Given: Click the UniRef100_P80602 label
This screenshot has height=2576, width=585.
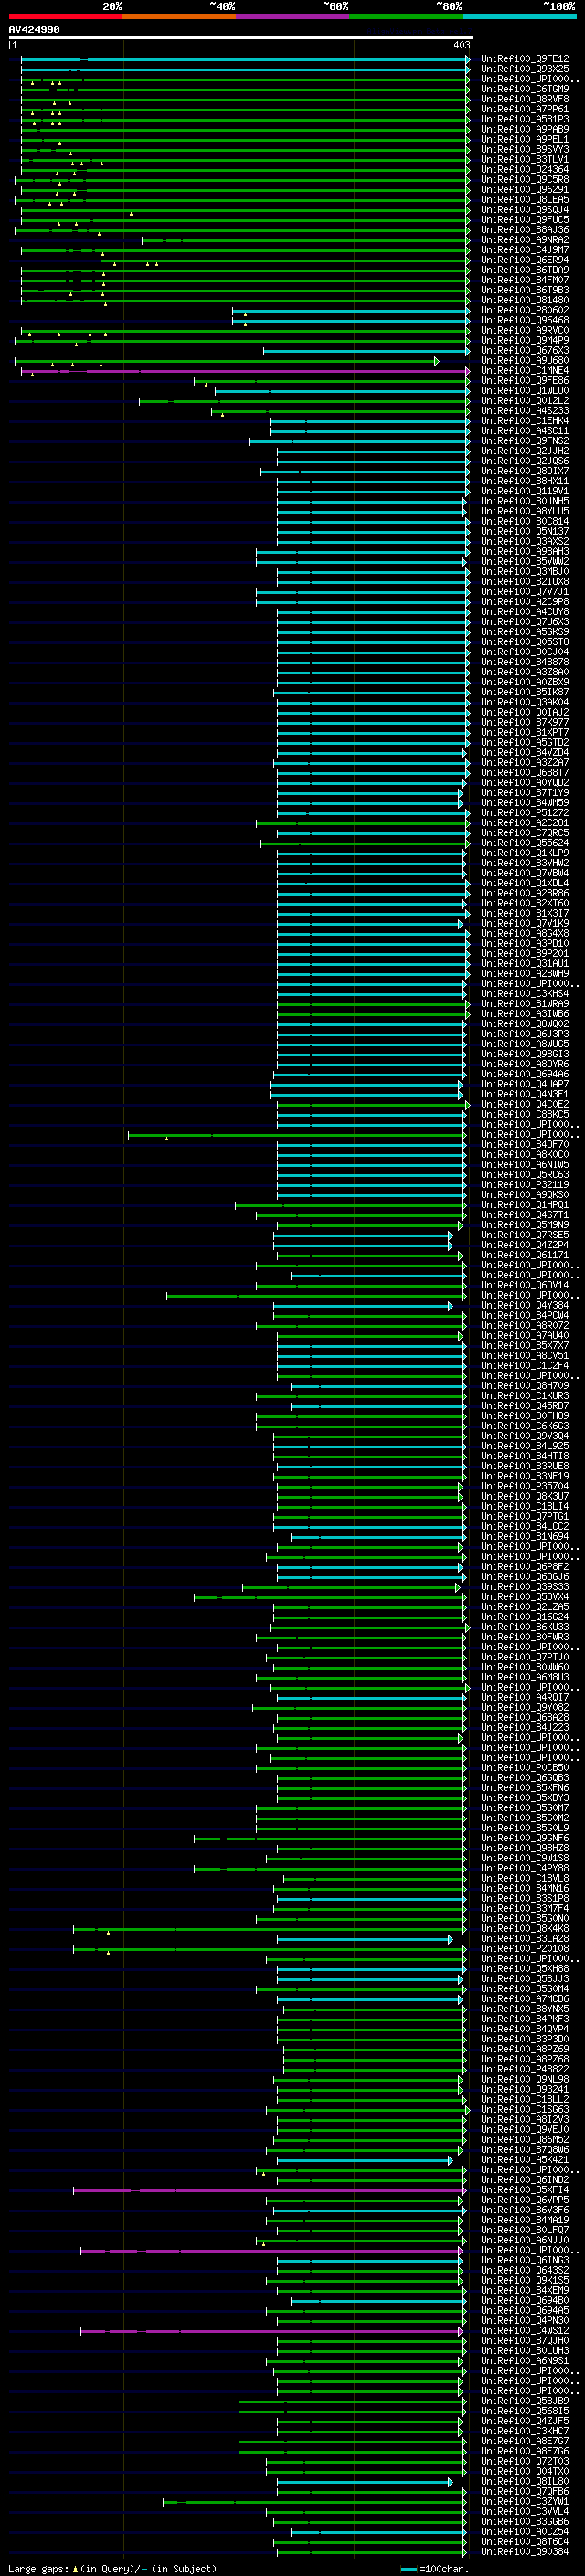Looking at the screenshot, I should pyautogui.click(x=525, y=310).
